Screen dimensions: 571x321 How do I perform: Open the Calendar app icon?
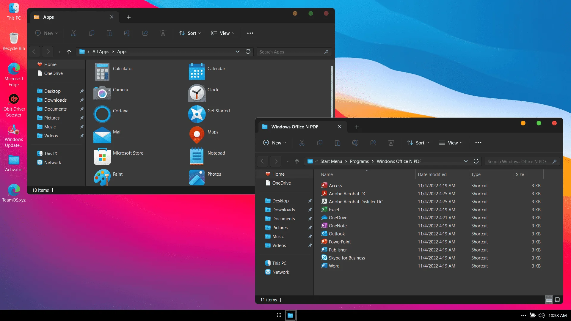197,72
